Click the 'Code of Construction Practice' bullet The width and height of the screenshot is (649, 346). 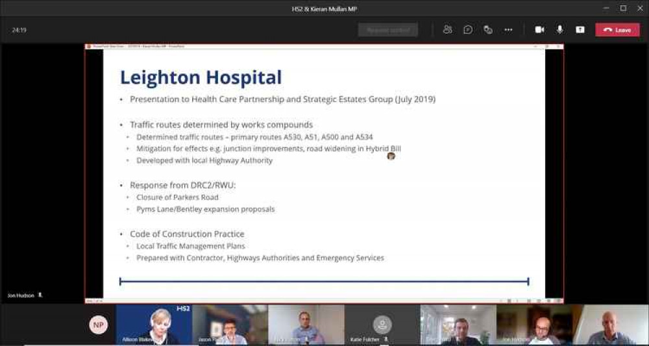tap(187, 234)
